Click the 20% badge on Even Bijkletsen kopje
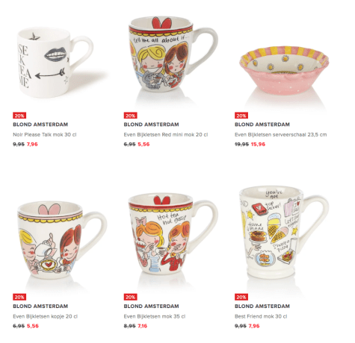Viewport: 355px width, 343px height. click(19, 297)
